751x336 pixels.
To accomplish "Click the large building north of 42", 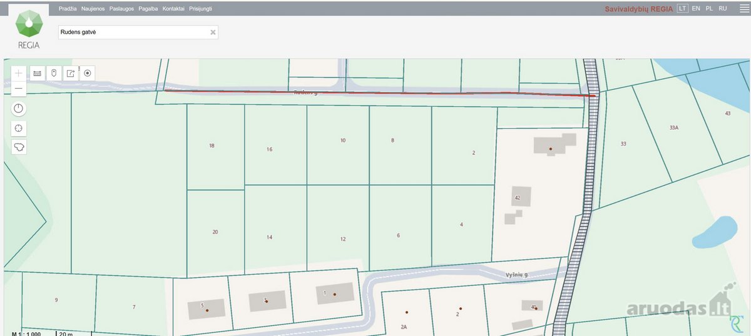I will click(554, 144).
